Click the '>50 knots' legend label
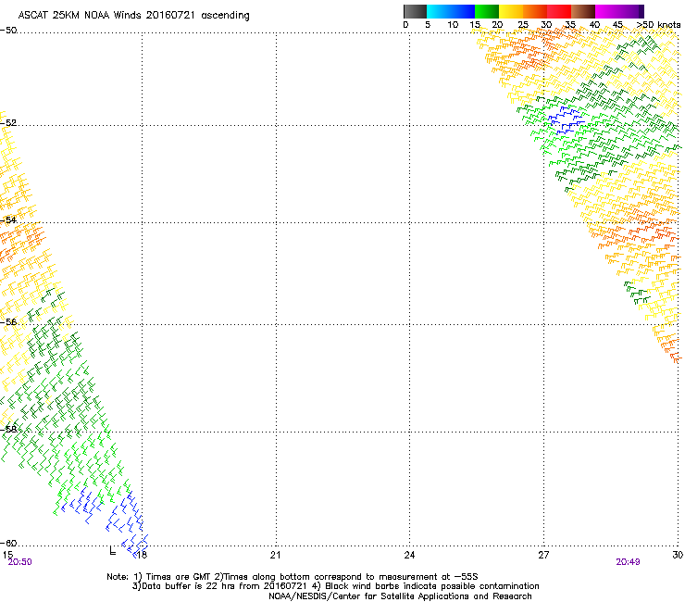685x602 pixels. click(658, 25)
